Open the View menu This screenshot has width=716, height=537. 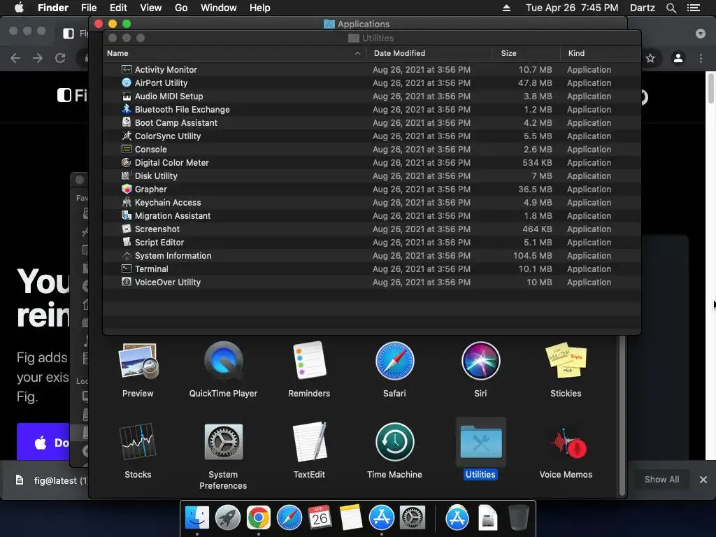pos(151,8)
